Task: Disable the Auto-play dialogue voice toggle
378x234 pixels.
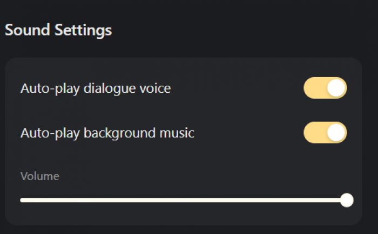Action: [325, 88]
